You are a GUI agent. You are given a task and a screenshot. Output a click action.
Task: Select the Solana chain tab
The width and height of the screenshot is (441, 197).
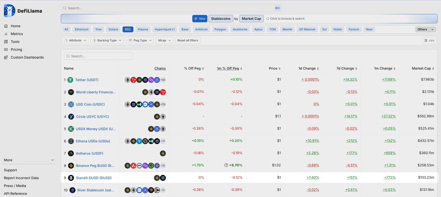tap(113, 29)
